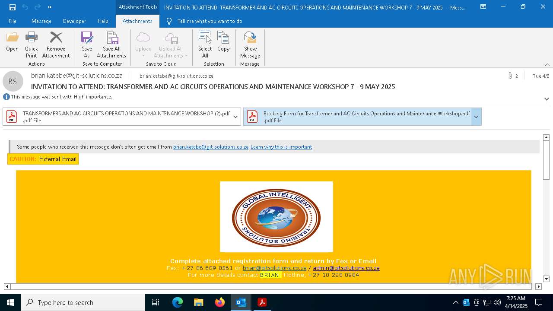Image resolution: width=553 pixels, height=311 pixels.
Task: Open brian.katebe@git-solutions.co.za link in info bar
Action: click(x=211, y=147)
